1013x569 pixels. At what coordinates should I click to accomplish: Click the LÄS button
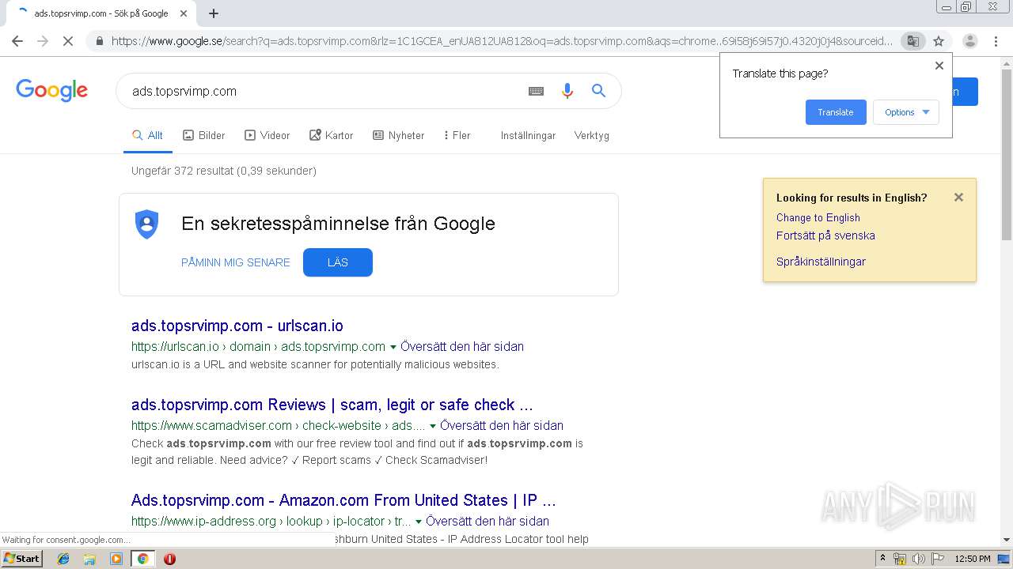pyautogui.click(x=338, y=262)
